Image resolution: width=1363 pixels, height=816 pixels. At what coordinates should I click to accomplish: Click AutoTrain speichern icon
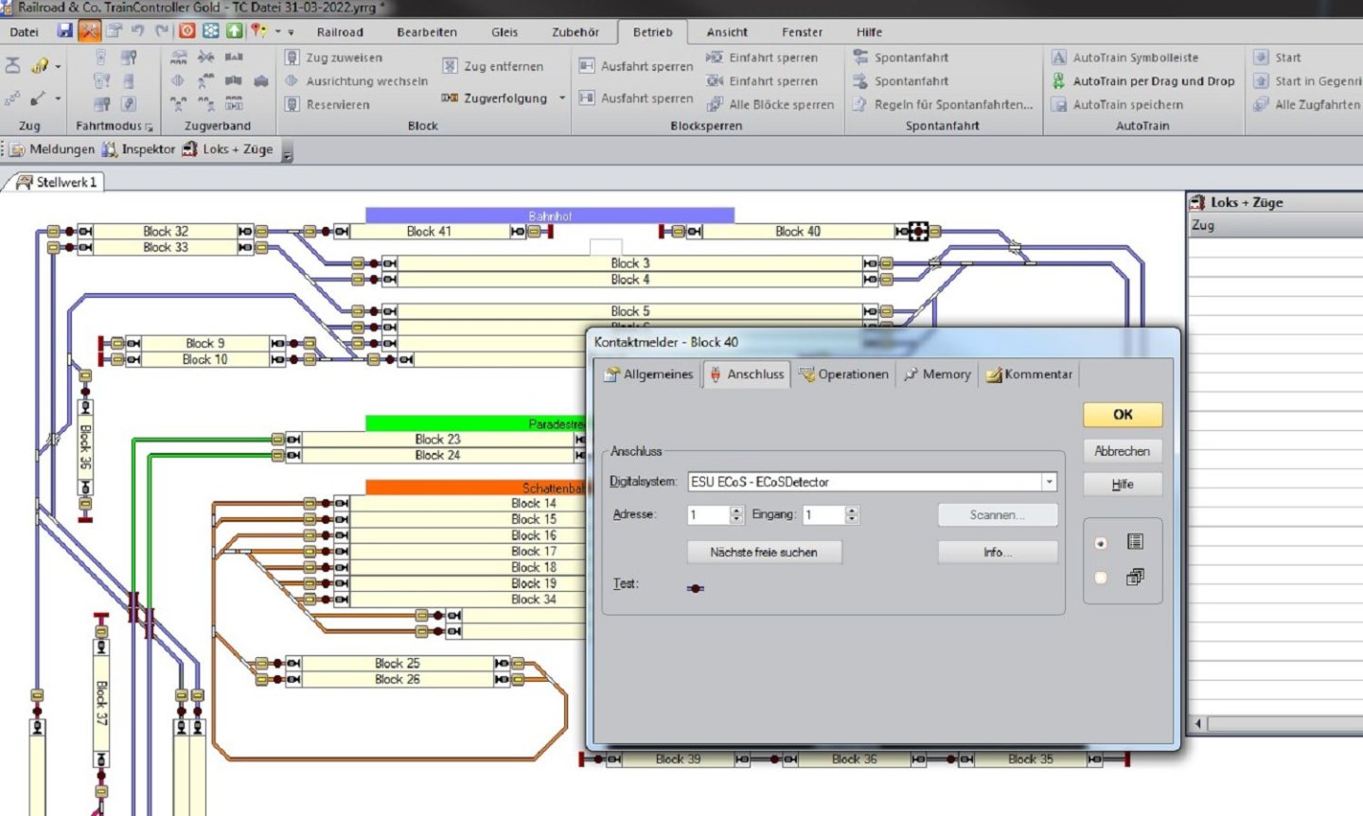pyautogui.click(x=1059, y=105)
